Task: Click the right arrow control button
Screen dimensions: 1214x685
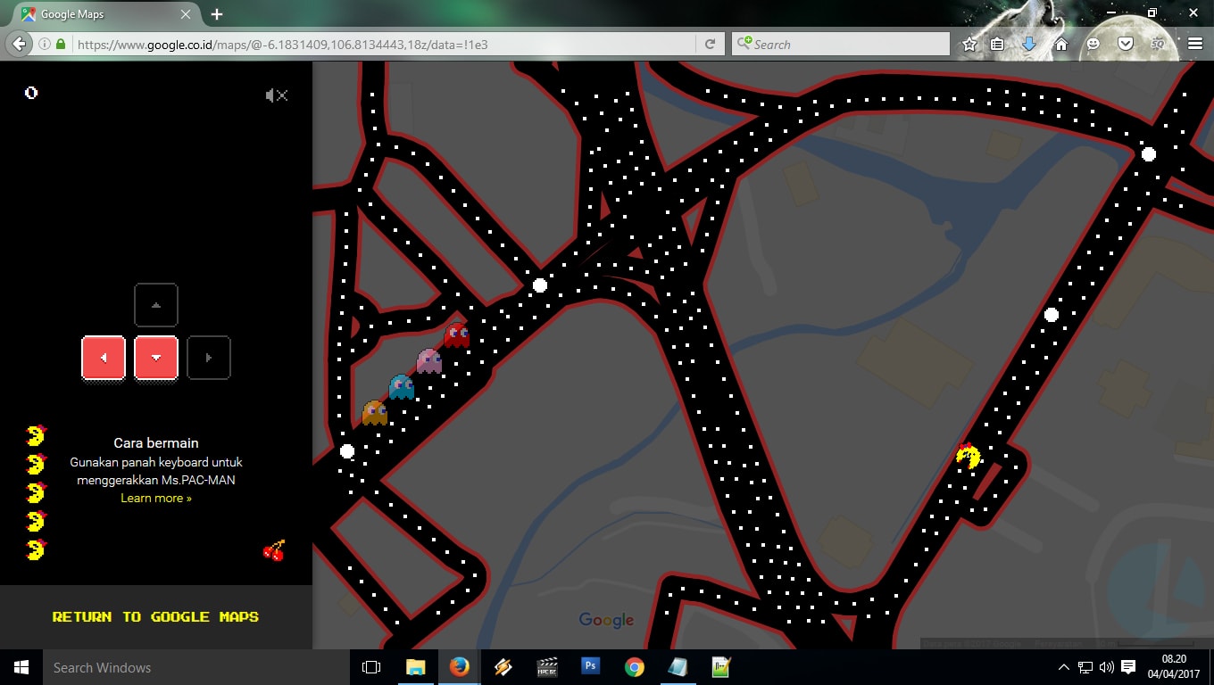Action: point(209,358)
